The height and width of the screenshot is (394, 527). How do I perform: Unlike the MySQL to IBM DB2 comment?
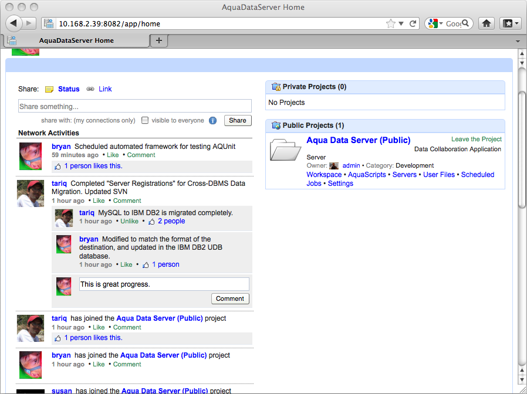[x=129, y=221]
